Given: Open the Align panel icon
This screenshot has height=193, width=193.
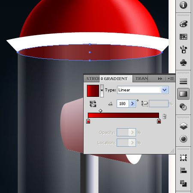Looking at the screenshot, I should pyautogui.click(x=183, y=170).
